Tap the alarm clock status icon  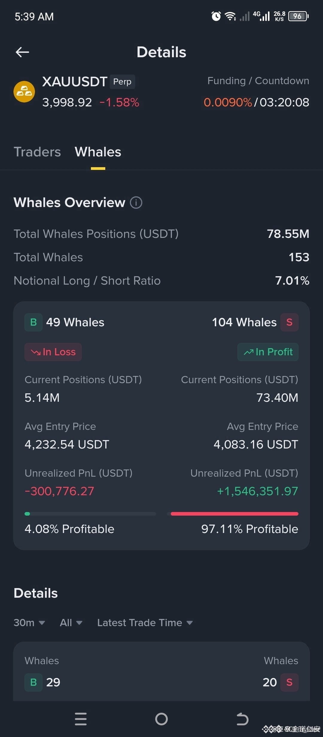(x=216, y=16)
